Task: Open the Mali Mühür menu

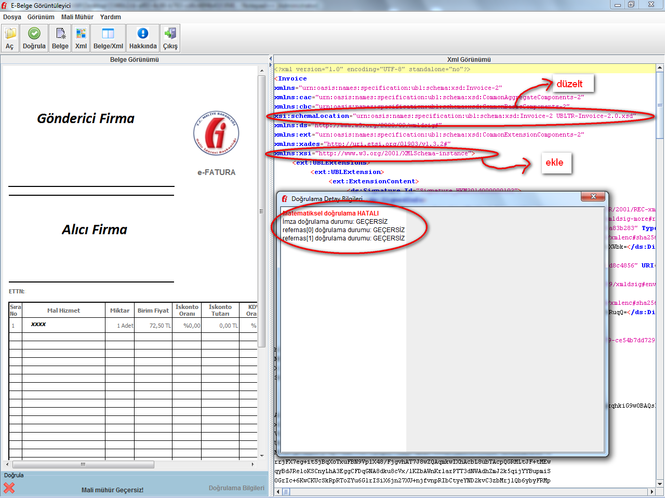Action: [x=77, y=17]
